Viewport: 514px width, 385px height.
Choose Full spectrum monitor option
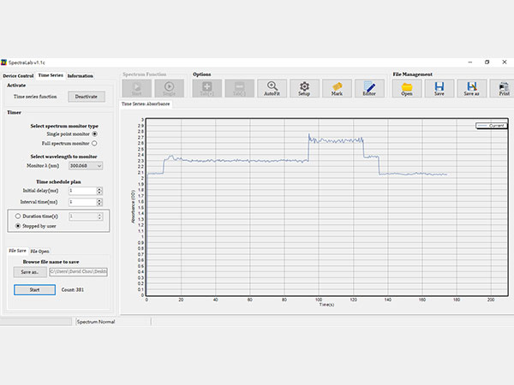(x=94, y=143)
